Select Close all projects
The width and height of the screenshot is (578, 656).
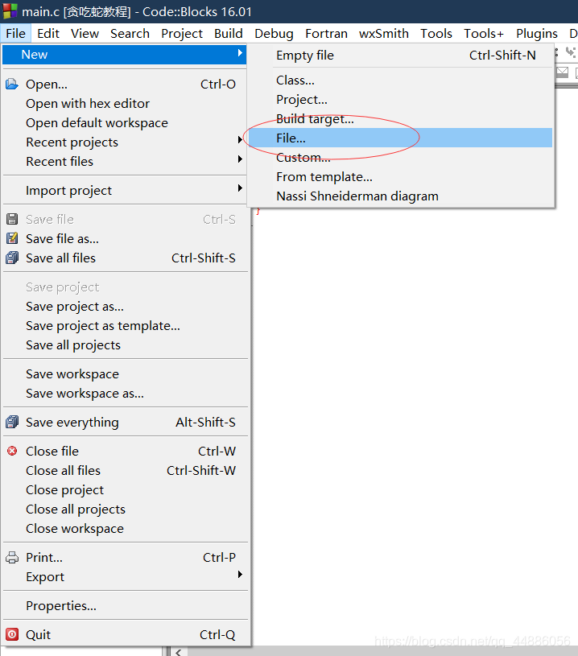point(124,509)
